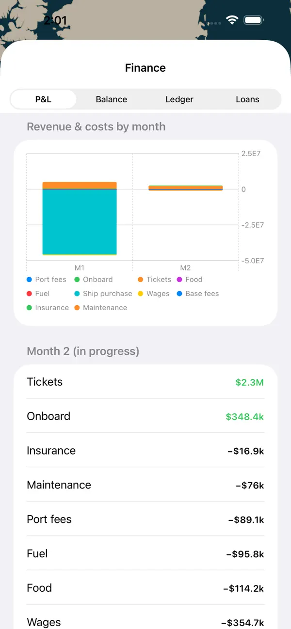Image resolution: width=291 pixels, height=629 pixels.
Task: Tap the battery status icon
Action: [x=254, y=20]
